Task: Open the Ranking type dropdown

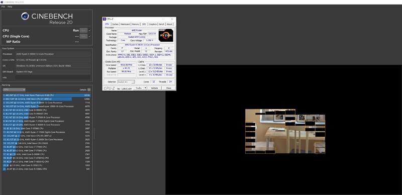Action: [14, 89]
